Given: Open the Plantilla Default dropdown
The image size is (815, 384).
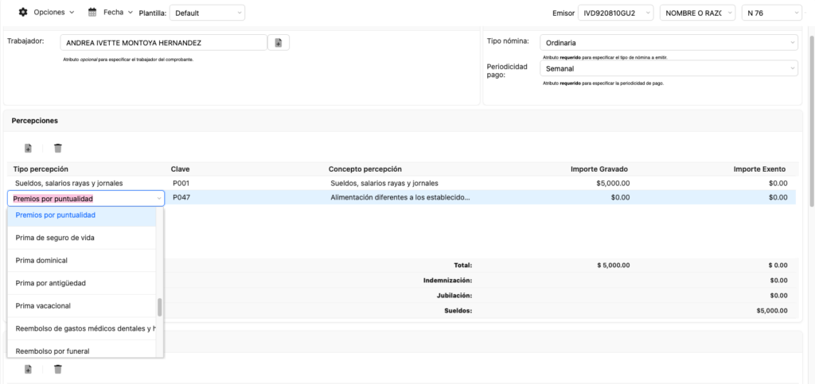Looking at the screenshot, I should [x=207, y=13].
